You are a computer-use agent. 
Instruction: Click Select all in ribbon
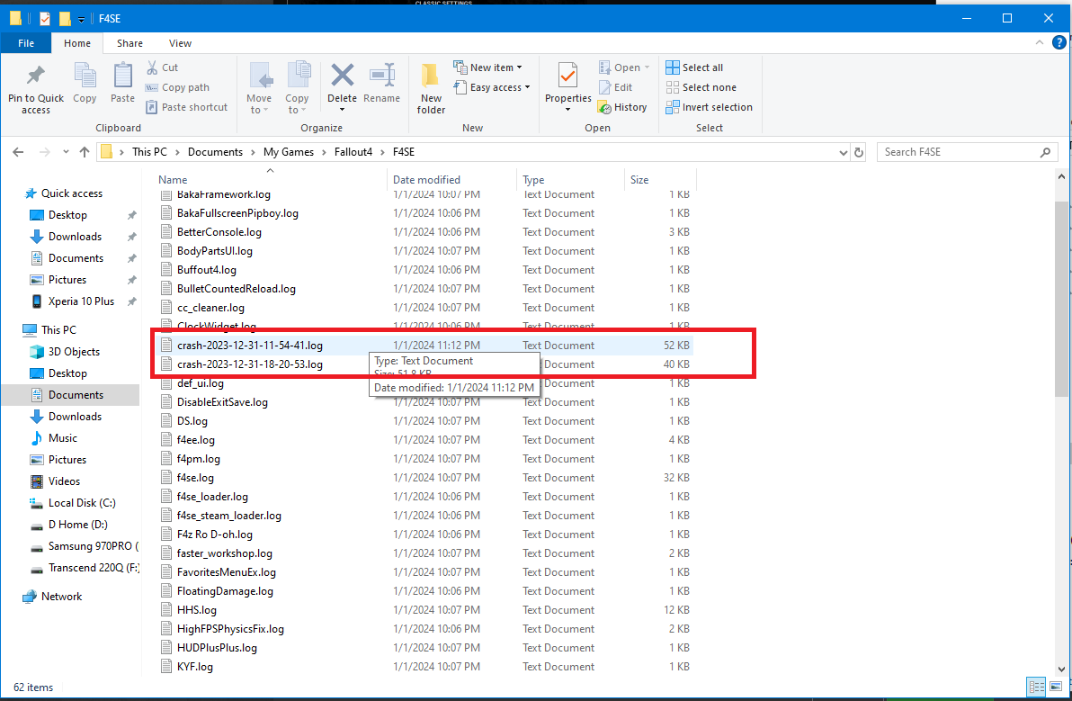tap(694, 67)
